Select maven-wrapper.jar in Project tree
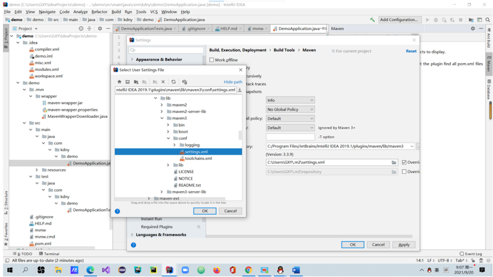 pyautogui.click(x=65, y=103)
